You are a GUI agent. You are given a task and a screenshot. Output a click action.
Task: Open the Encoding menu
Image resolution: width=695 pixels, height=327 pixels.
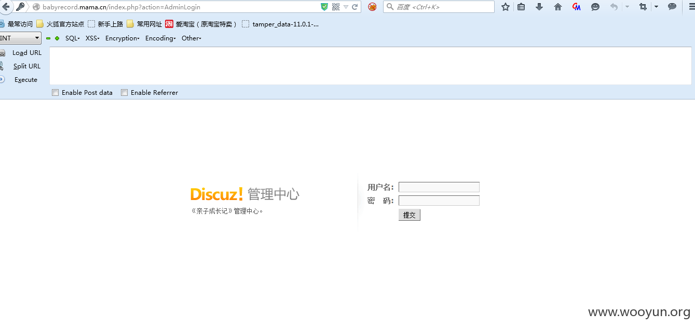tap(160, 38)
